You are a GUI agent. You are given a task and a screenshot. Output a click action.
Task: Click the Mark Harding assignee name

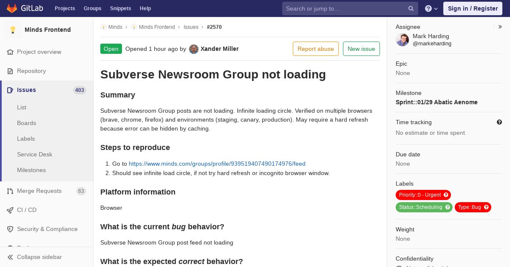(x=431, y=36)
